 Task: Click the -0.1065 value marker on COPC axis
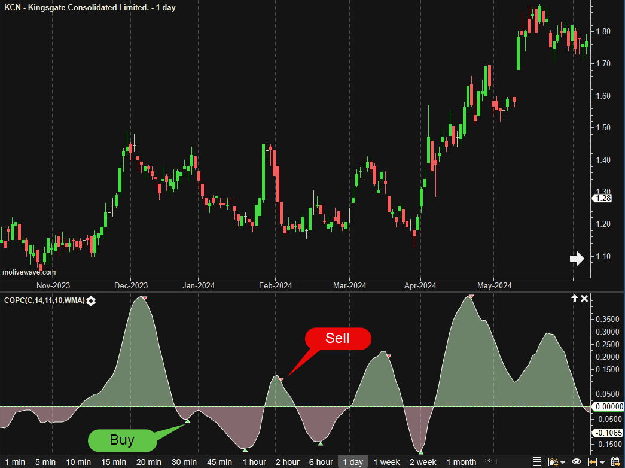607,433
